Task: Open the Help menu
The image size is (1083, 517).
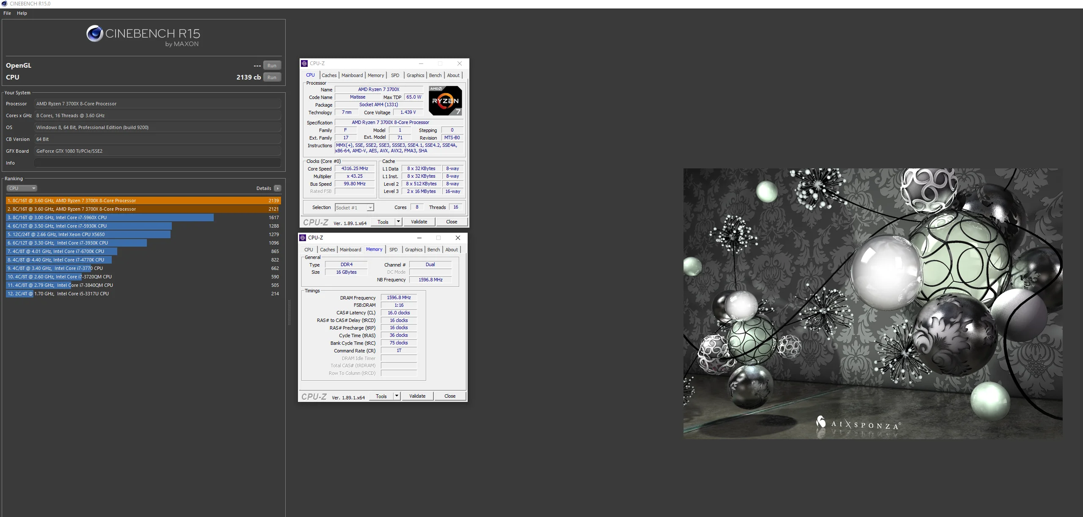Action: [22, 13]
